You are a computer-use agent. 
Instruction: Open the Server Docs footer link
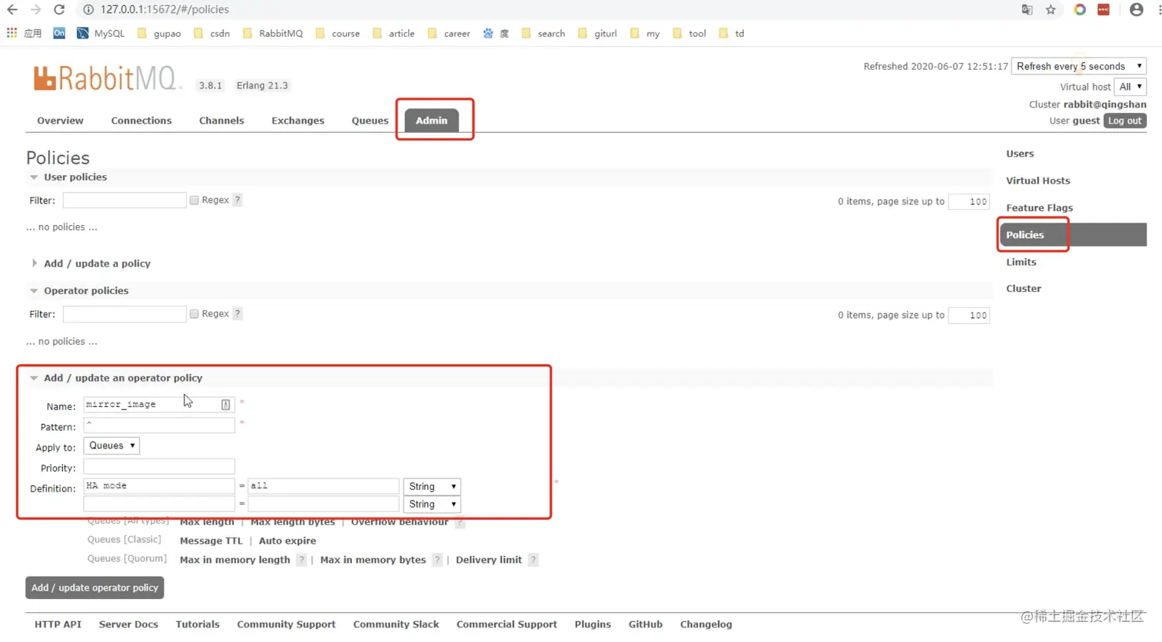tap(128, 624)
